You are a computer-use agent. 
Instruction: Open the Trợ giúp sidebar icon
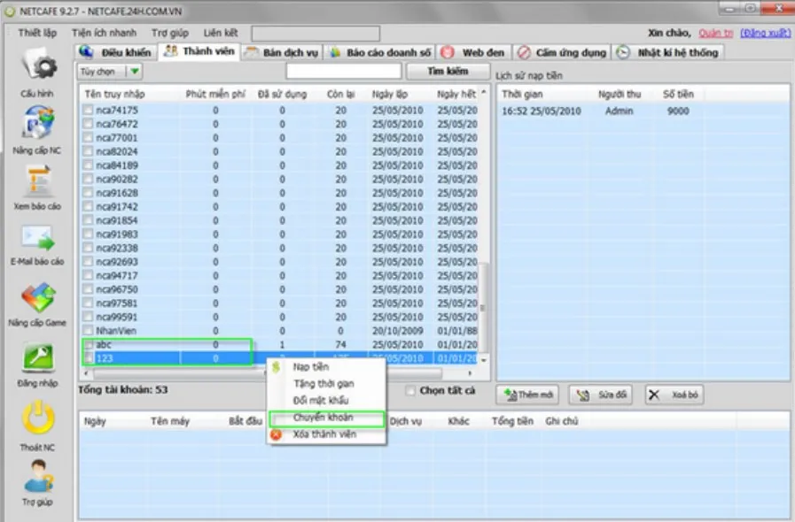coord(37,477)
